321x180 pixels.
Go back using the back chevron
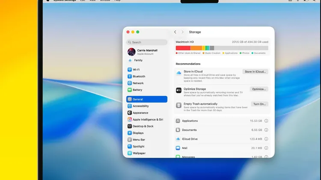coord(175,32)
